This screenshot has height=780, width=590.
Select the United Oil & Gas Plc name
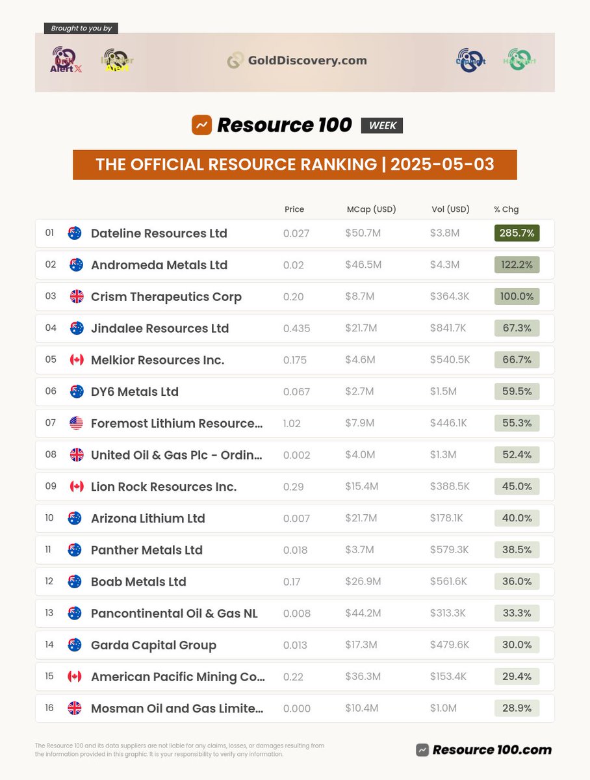[x=177, y=455]
